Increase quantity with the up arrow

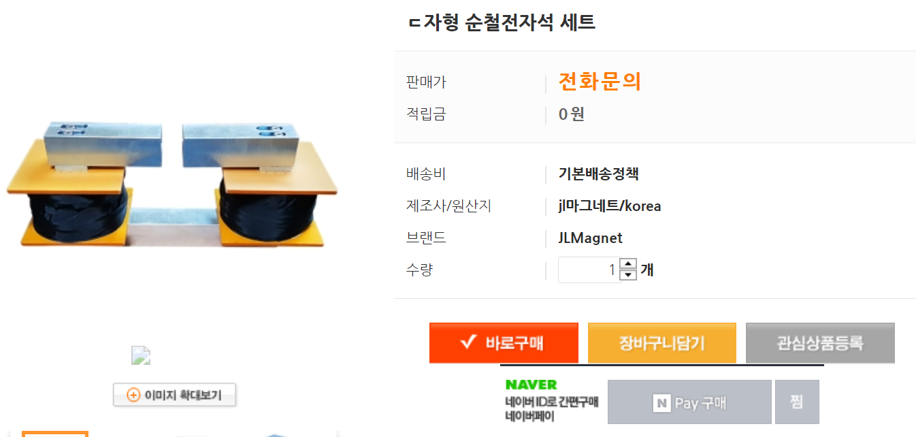point(629,264)
